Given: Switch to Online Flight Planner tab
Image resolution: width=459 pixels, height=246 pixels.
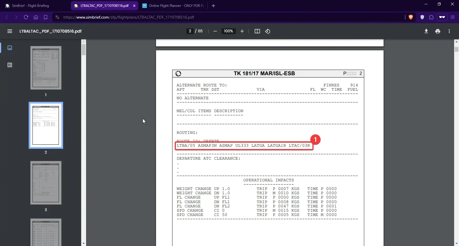Looking at the screenshot, I should tap(173, 6).
